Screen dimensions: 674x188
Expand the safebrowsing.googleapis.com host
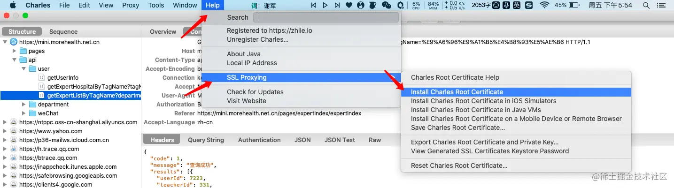5,175
